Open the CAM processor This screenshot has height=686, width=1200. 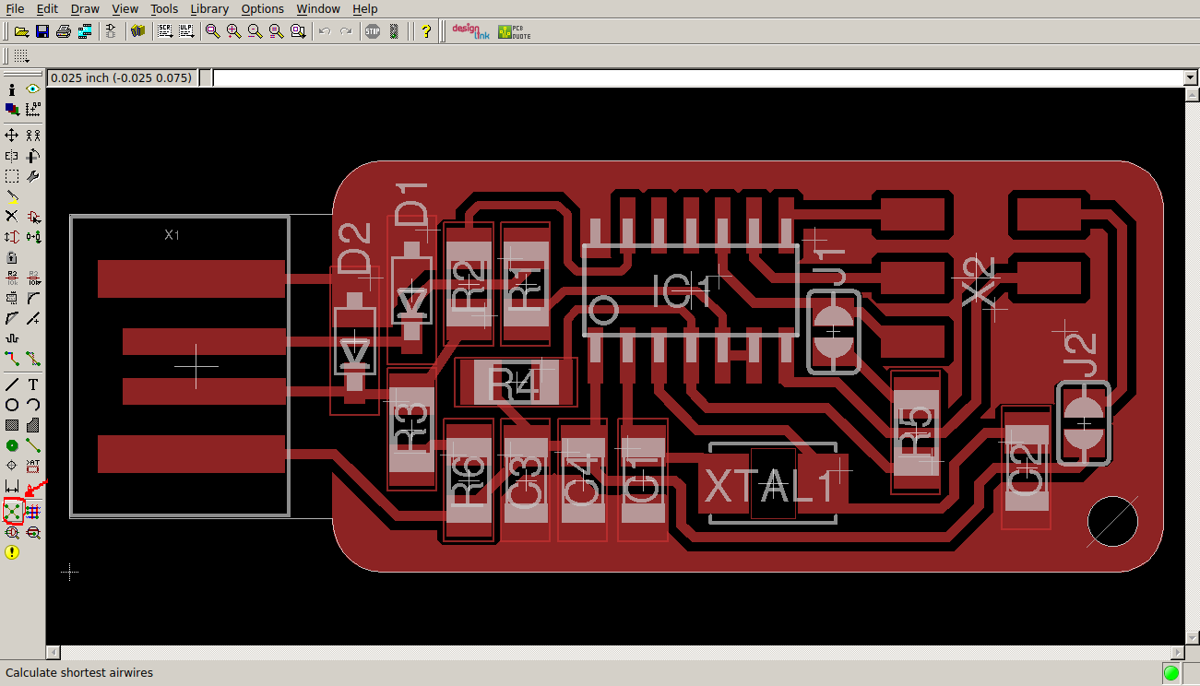pyautogui.click(x=85, y=31)
